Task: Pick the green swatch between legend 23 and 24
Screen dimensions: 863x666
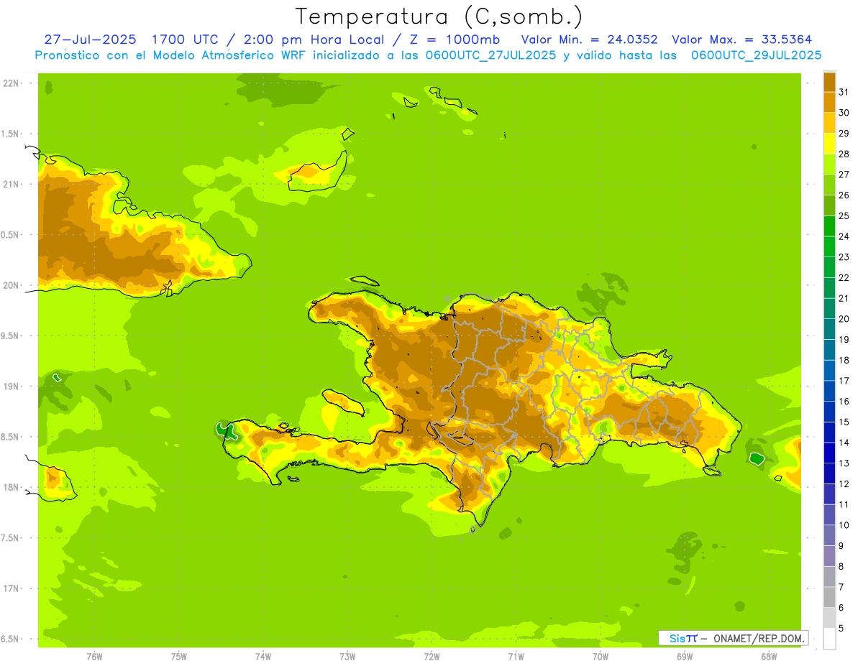Action: [829, 246]
